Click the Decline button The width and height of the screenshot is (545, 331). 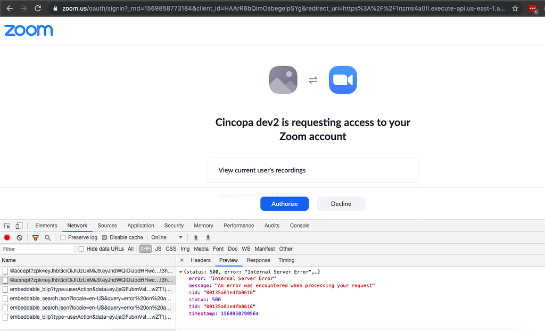point(341,203)
